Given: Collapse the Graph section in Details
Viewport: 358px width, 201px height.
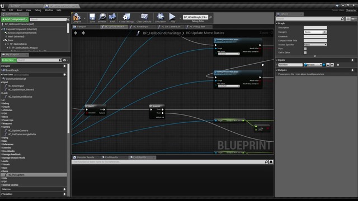Looking at the screenshot, I should click(277, 23).
